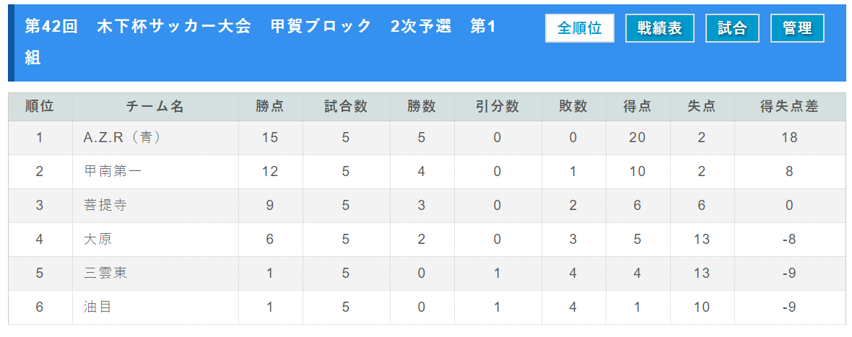
Task: Click the 引分数 column header
Action: 497,106
